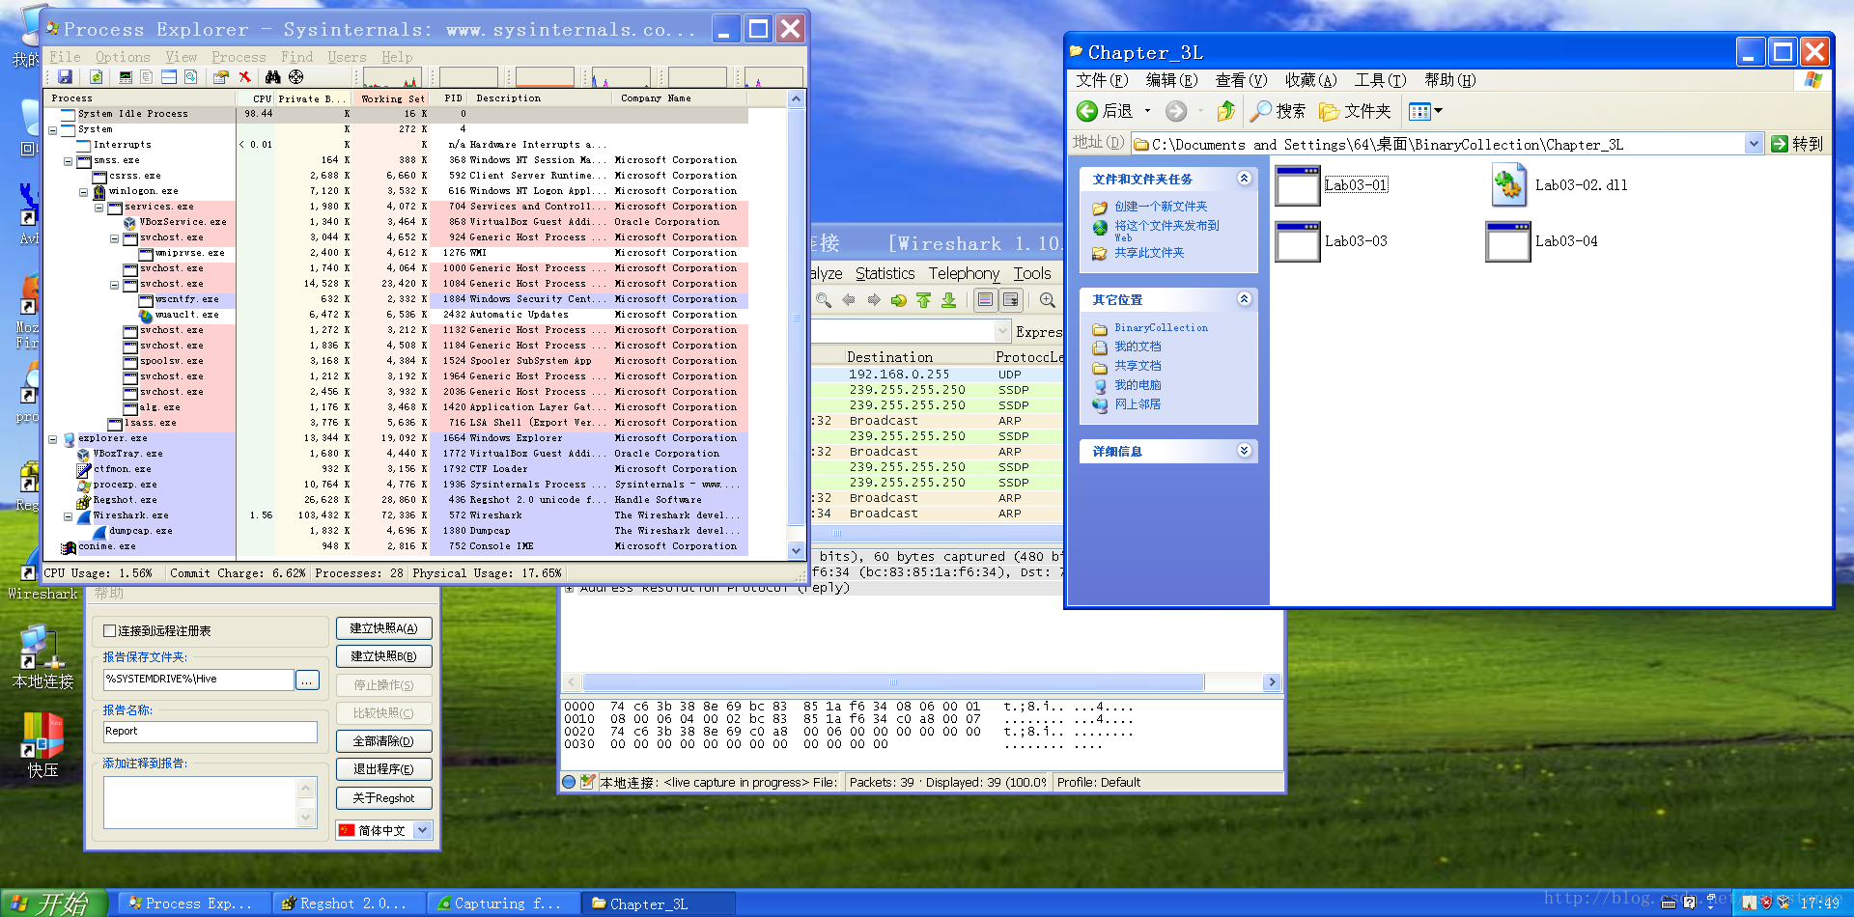Click the Save icon in Process Explorer toolbar

click(65, 77)
